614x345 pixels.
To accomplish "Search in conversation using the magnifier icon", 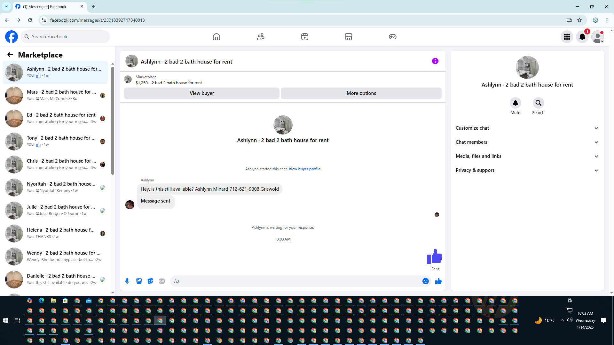I will click(538, 103).
